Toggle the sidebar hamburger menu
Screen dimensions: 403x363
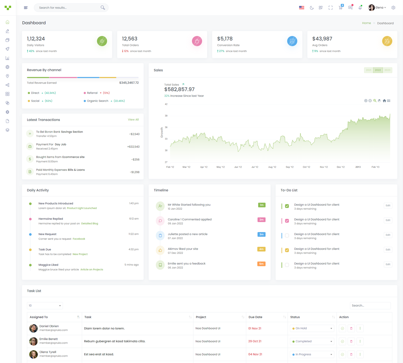(x=26, y=8)
